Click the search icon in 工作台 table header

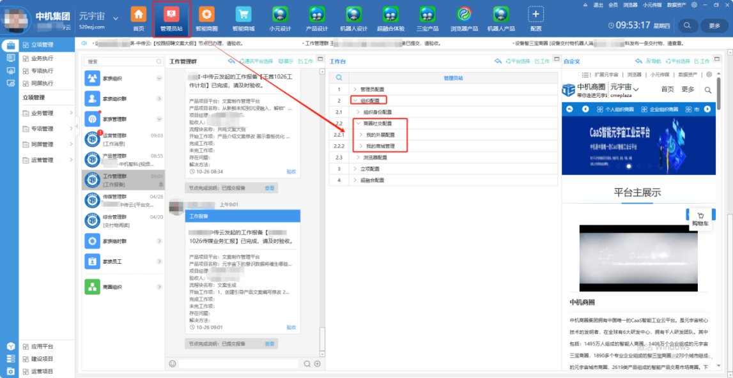pos(339,78)
